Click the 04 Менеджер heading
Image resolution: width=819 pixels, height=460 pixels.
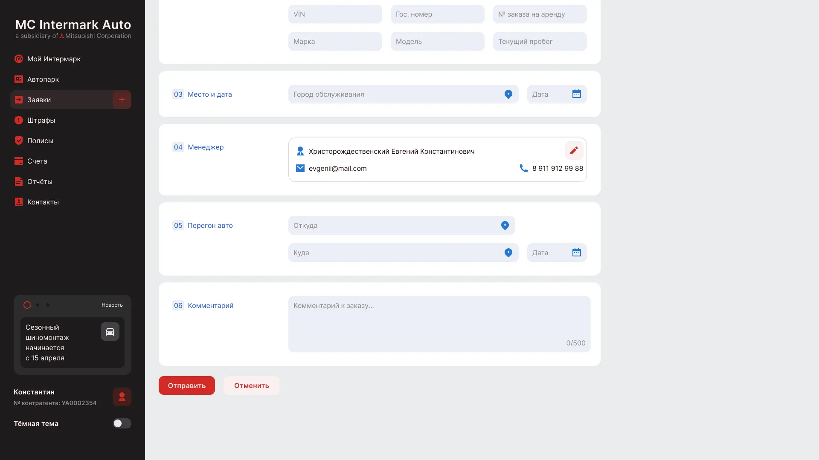198,147
